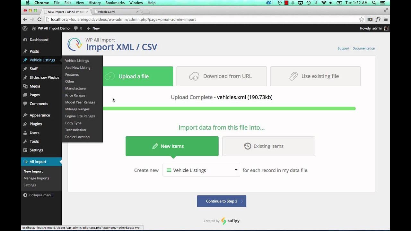The height and width of the screenshot is (231, 411).
Task: Choose Download from URL option
Action: coord(222,76)
